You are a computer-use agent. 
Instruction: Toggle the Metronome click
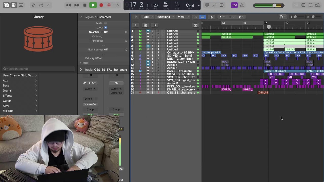tap(242, 5)
